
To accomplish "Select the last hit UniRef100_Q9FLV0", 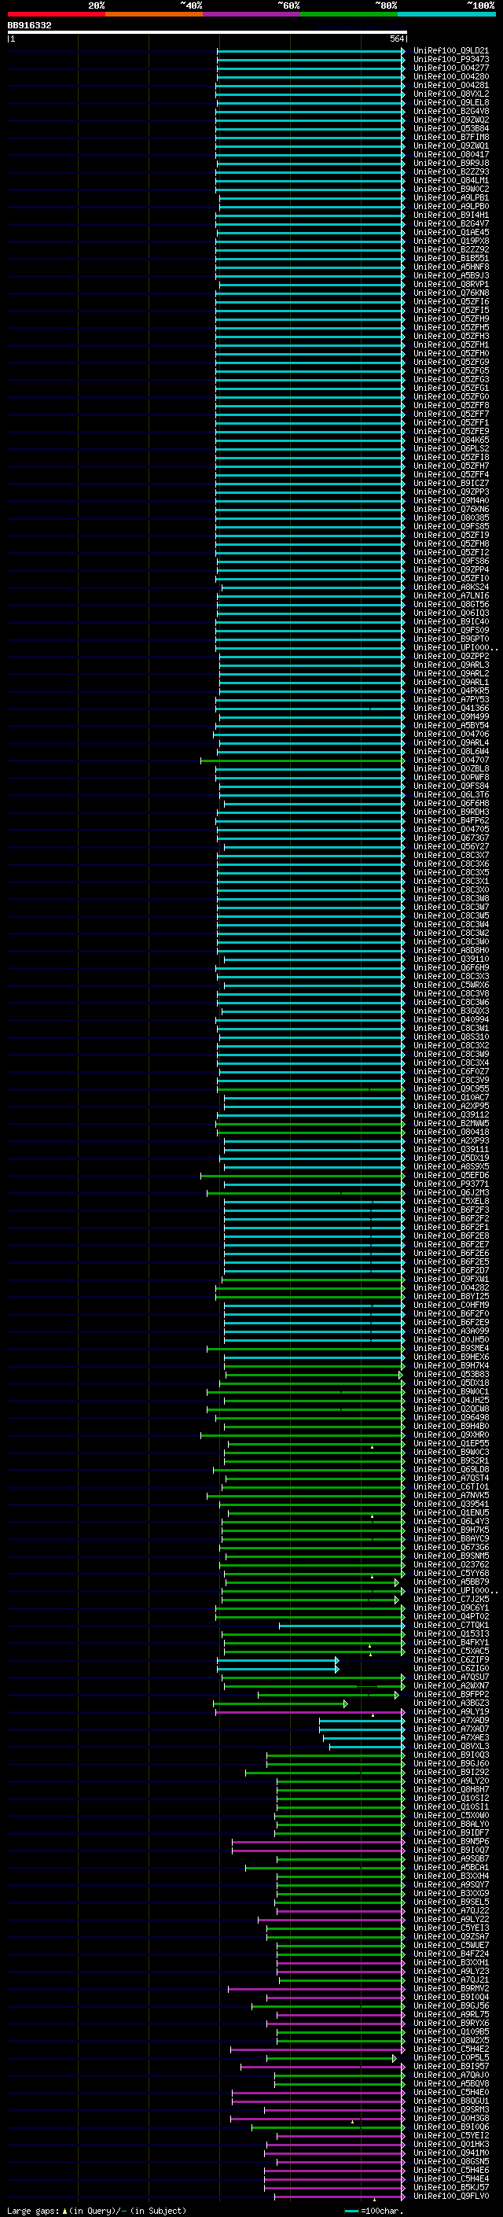I will [x=450, y=2197].
